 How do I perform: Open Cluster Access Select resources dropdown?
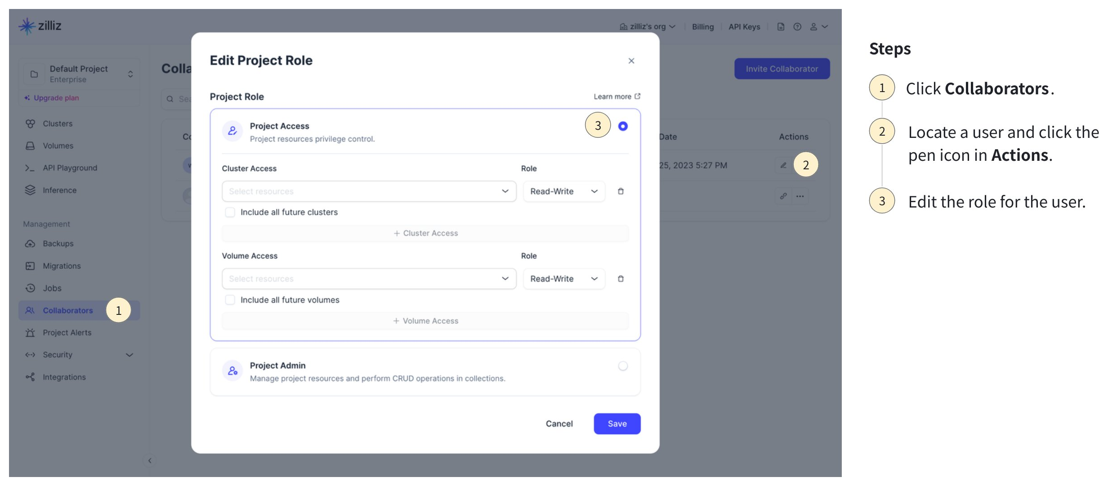[x=369, y=191]
